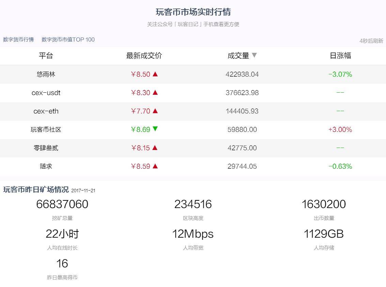Click the 人均带宽 label
The image size is (386, 287).
pos(193,247)
